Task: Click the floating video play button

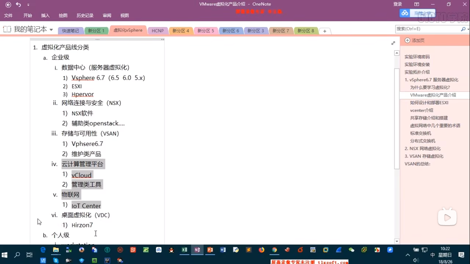Action: (x=447, y=217)
